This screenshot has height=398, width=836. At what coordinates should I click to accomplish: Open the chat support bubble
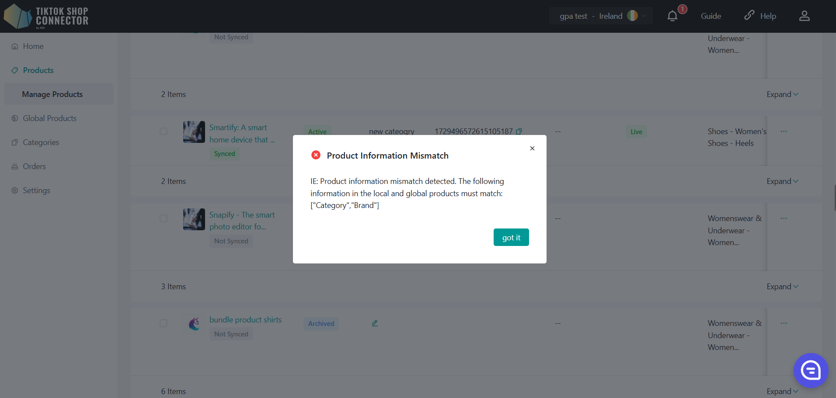pyautogui.click(x=810, y=370)
